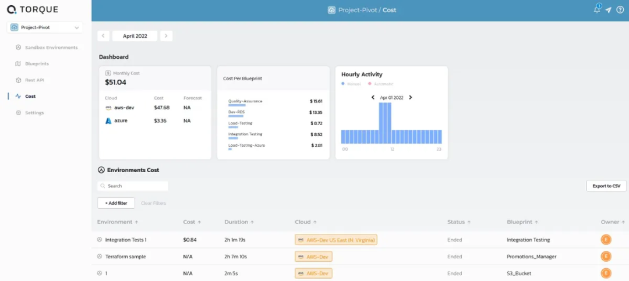The image size is (629, 281).
Task: Click the Quality-Assurance cost bar
Action: pyautogui.click(x=236, y=105)
